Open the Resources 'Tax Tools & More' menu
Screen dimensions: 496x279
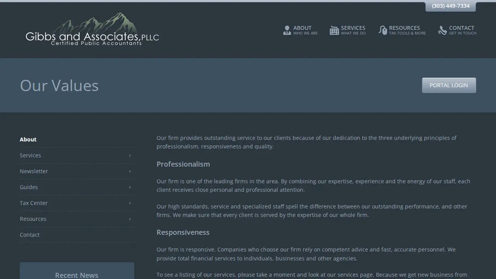coord(402,30)
